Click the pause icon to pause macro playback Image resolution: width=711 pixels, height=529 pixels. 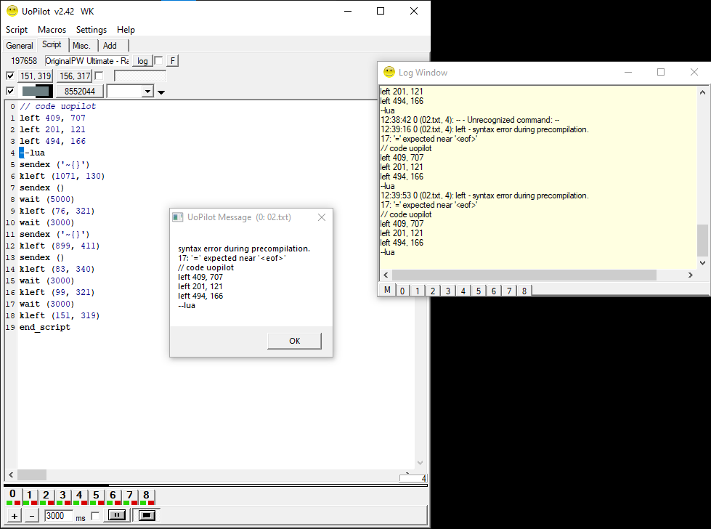click(116, 516)
